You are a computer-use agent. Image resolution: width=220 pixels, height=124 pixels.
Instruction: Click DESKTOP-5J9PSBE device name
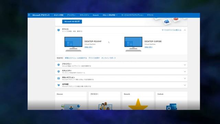[153, 41]
